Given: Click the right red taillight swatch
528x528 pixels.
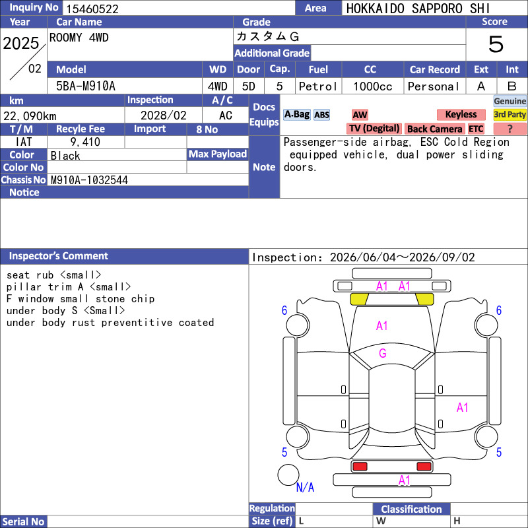Looking at the screenshot, I should 424,467.
